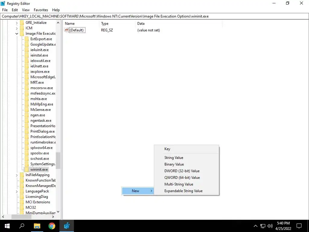
Task: Click the ie4uinit.exe folder icon
Action: click(x=27, y=50)
